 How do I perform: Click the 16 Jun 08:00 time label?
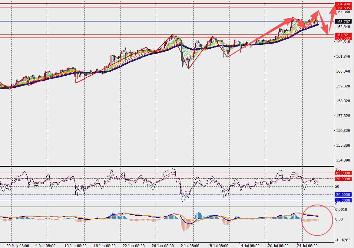click(x=104, y=246)
